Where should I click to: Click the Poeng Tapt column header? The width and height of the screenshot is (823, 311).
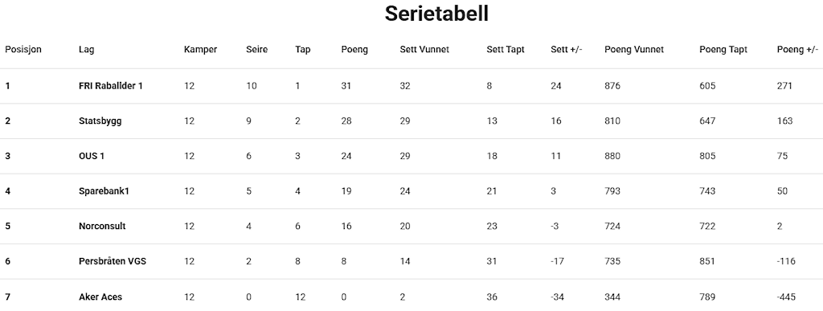point(723,49)
